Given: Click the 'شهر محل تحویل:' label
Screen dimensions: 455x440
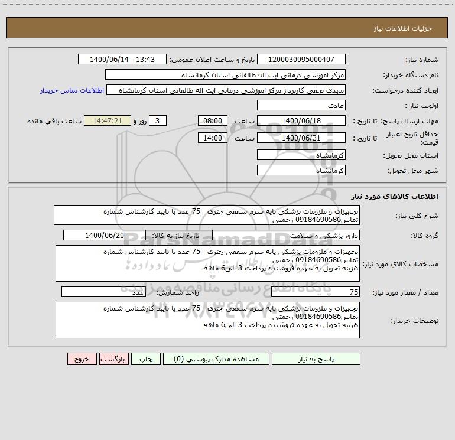Looking at the screenshot, I should [x=413, y=171].
